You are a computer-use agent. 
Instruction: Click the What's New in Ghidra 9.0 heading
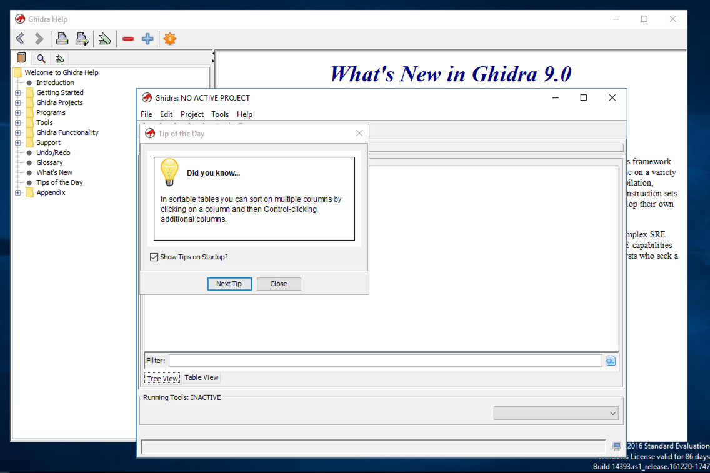coord(451,74)
